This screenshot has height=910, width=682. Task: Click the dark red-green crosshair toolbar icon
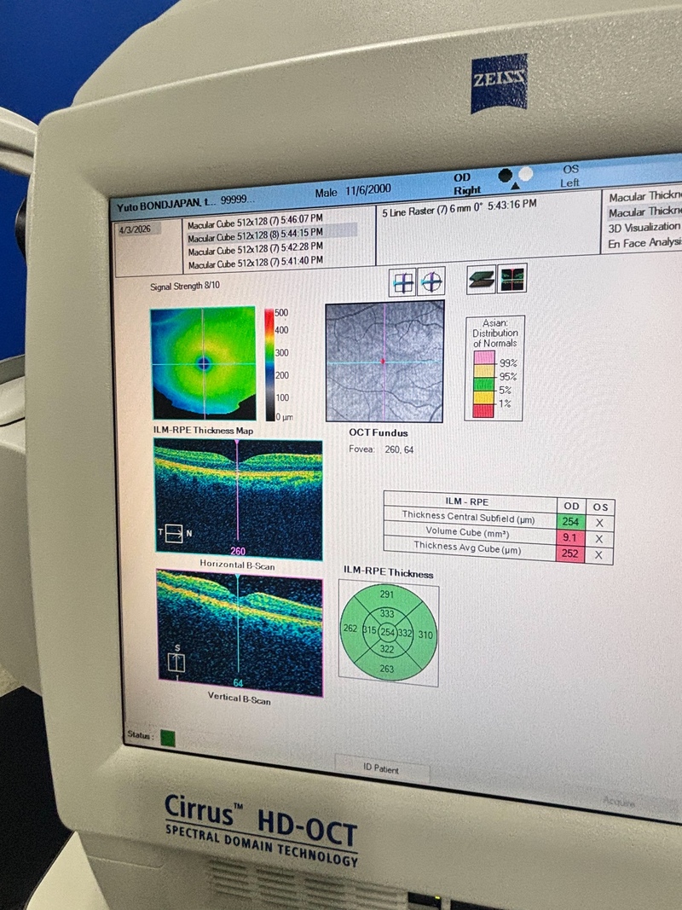coord(513,278)
